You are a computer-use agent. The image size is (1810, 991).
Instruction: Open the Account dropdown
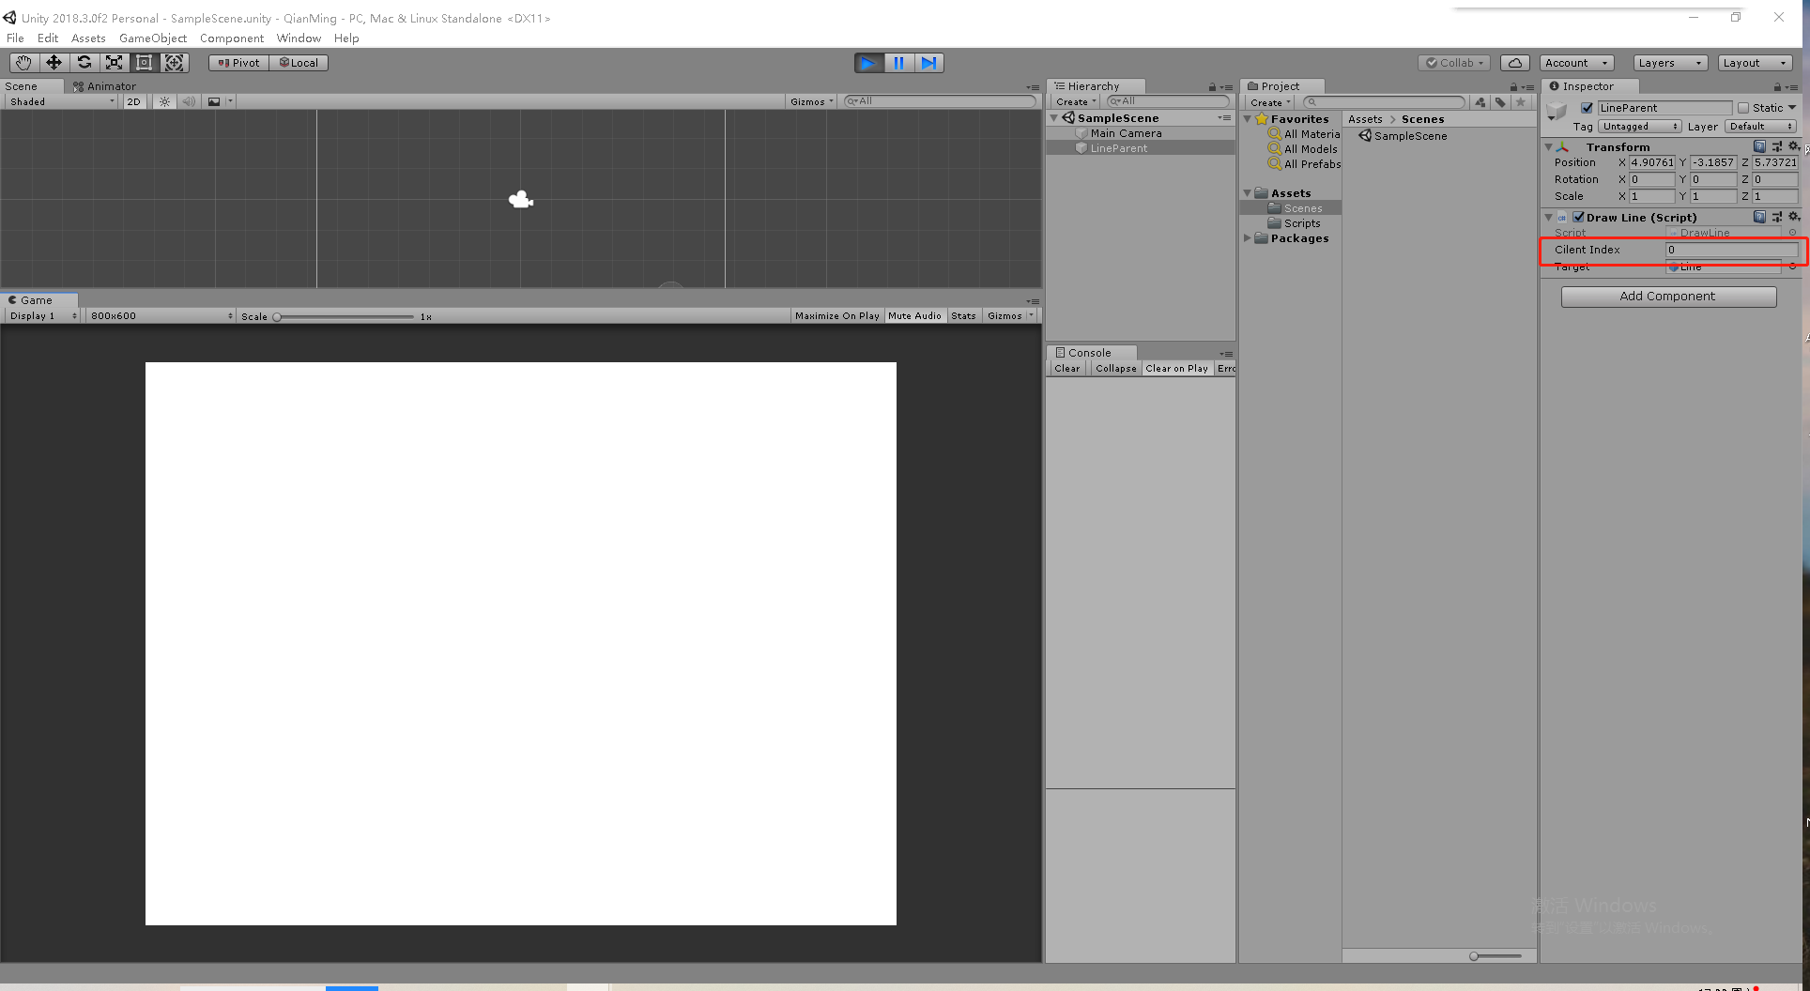1576,63
